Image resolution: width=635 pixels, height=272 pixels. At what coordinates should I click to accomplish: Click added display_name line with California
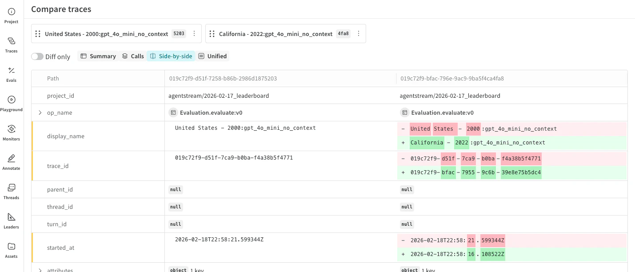click(512, 143)
